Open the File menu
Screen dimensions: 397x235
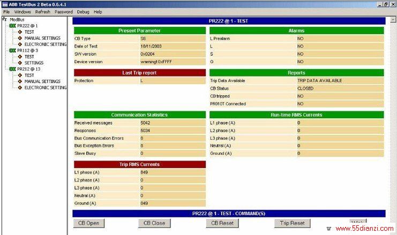click(x=6, y=12)
